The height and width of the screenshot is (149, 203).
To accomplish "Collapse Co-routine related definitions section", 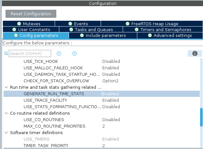I will [x=6, y=113].
